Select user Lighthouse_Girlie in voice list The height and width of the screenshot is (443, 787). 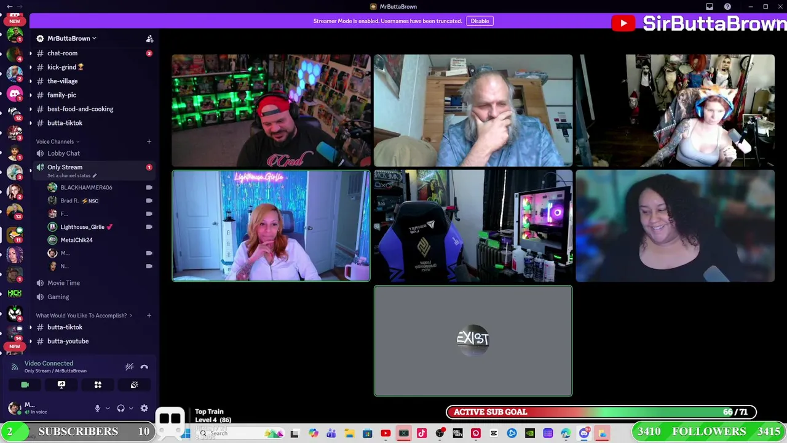[x=86, y=227]
